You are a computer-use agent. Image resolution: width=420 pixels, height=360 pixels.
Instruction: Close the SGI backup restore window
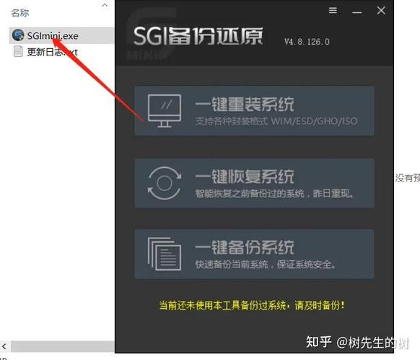click(x=381, y=11)
